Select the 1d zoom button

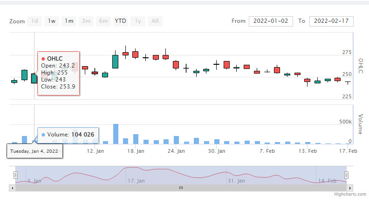(x=34, y=21)
